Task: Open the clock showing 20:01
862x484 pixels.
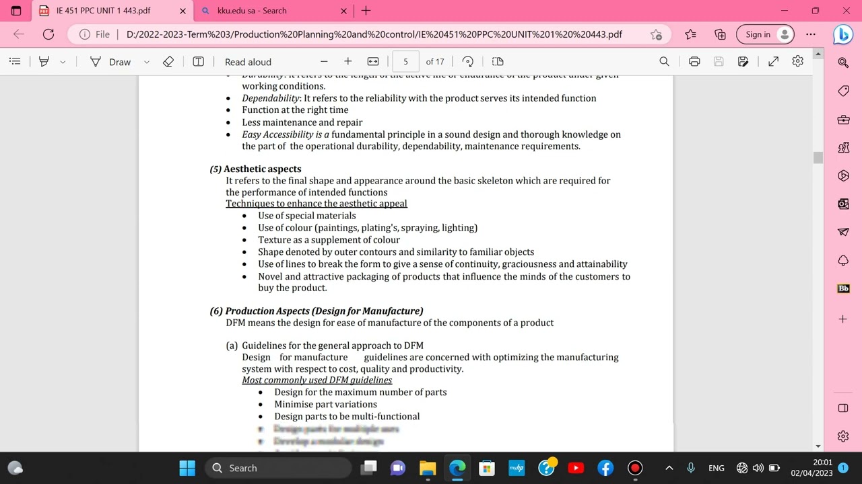Action: coord(812,468)
